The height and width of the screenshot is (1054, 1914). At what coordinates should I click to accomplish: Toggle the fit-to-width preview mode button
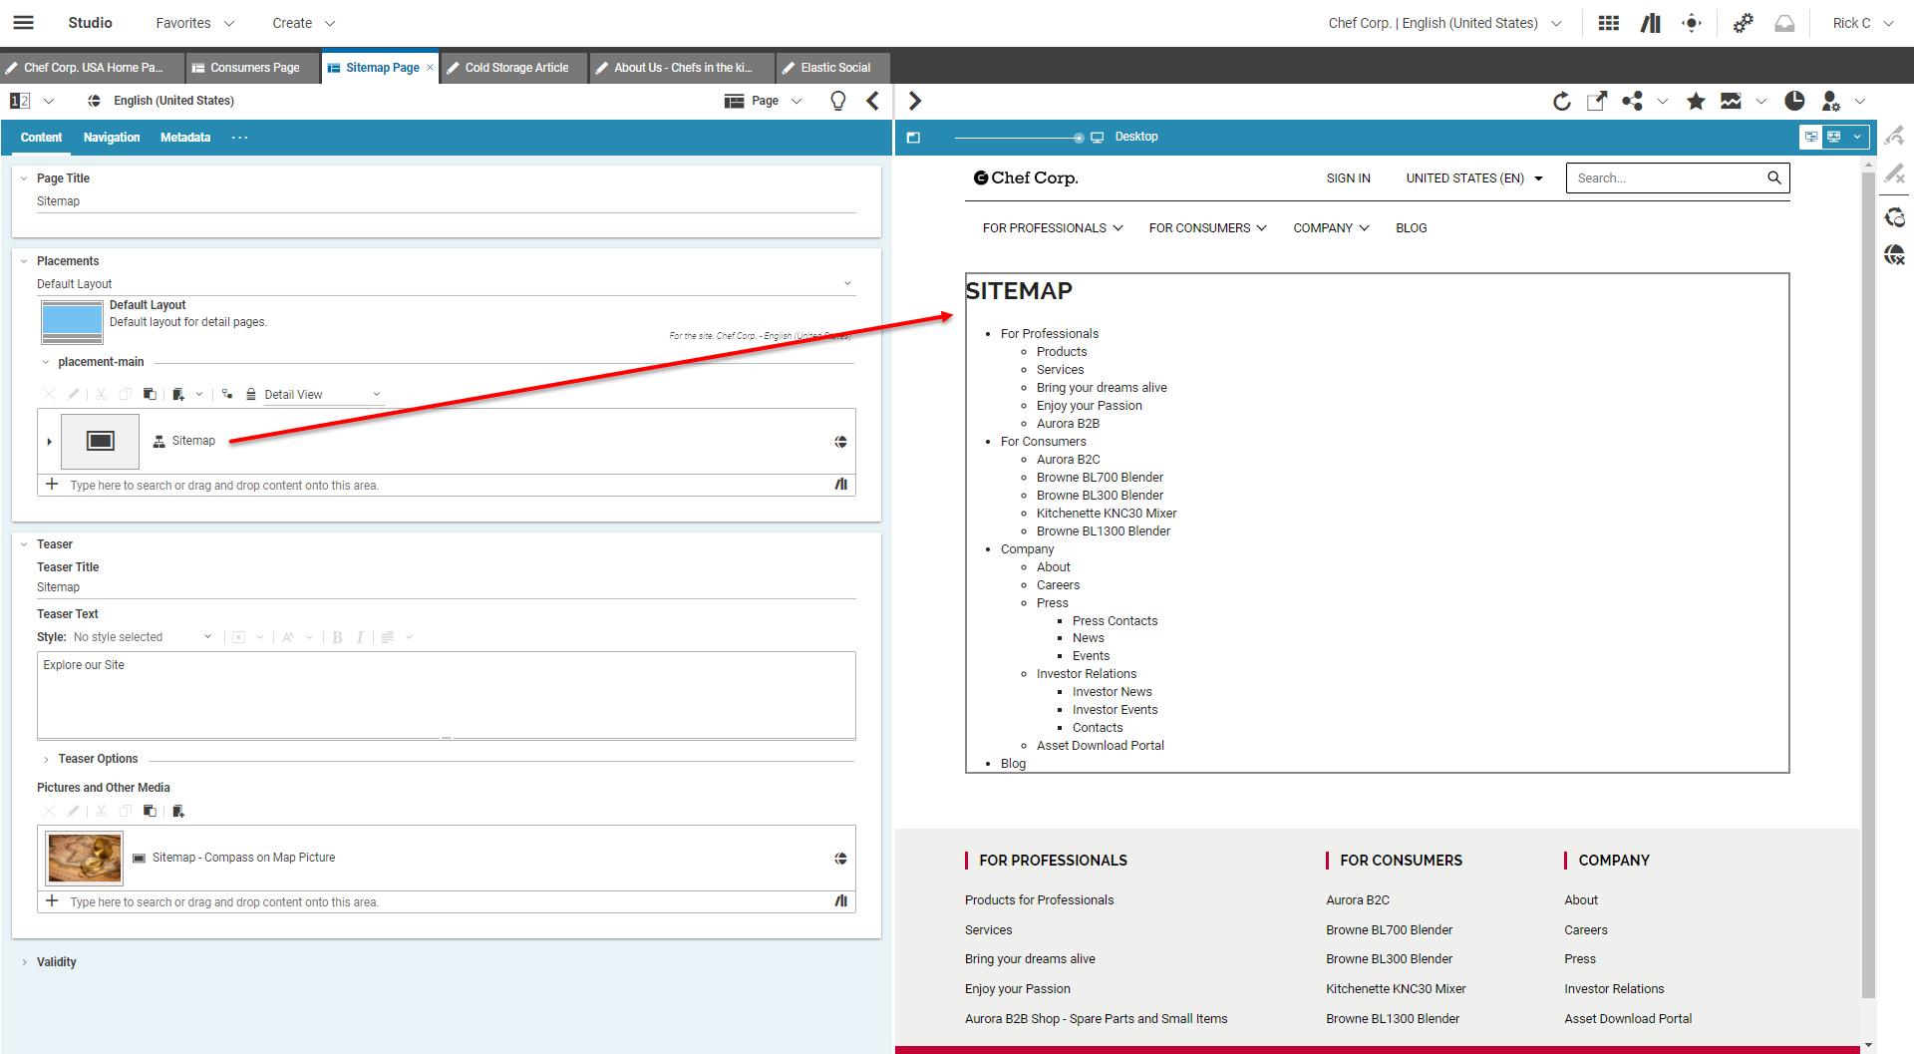(1834, 137)
